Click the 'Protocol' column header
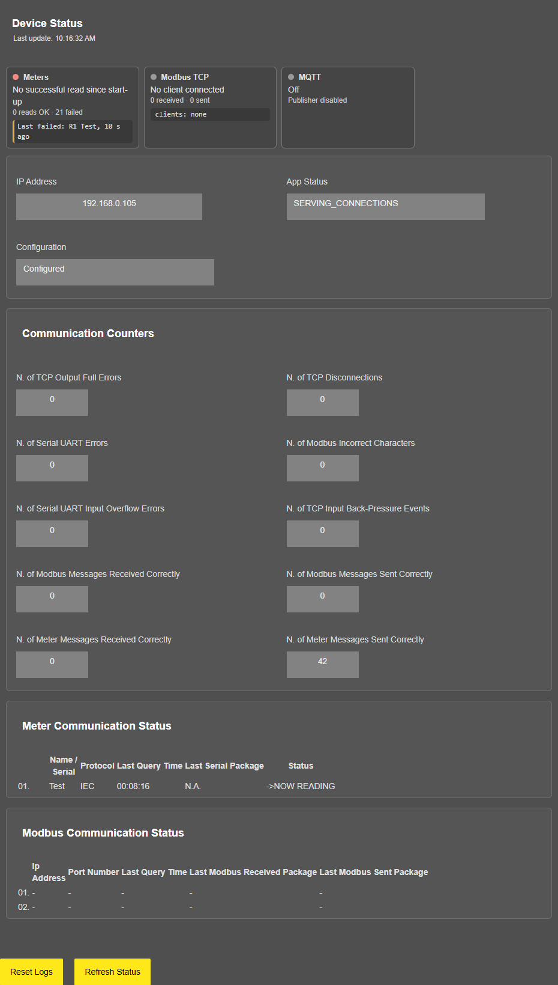The width and height of the screenshot is (558, 985). click(x=97, y=766)
